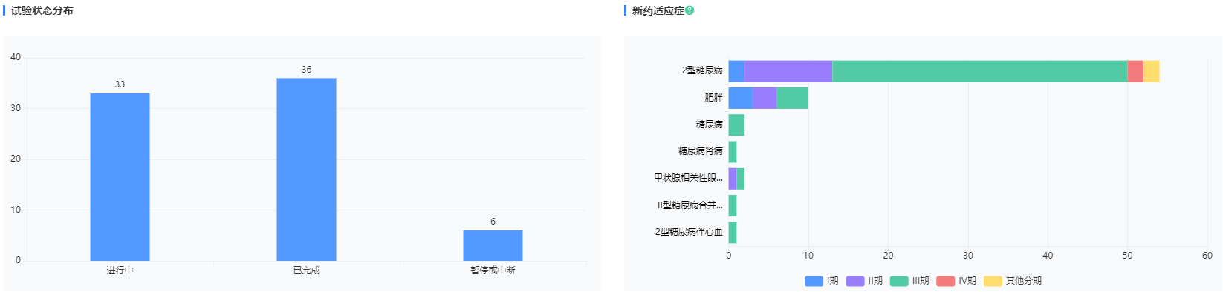Click the 试验状态分布 section title
The height and width of the screenshot is (292, 1223).
point(42,10)
